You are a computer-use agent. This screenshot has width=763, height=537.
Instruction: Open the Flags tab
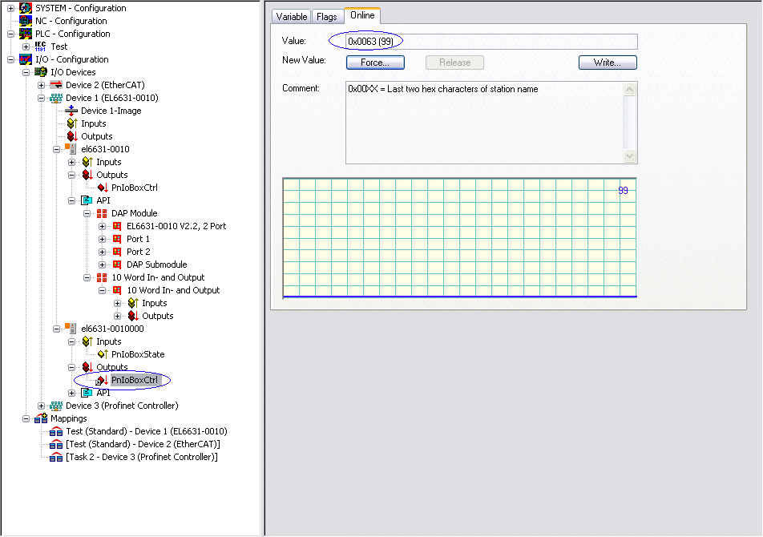[x=327, y=16]
